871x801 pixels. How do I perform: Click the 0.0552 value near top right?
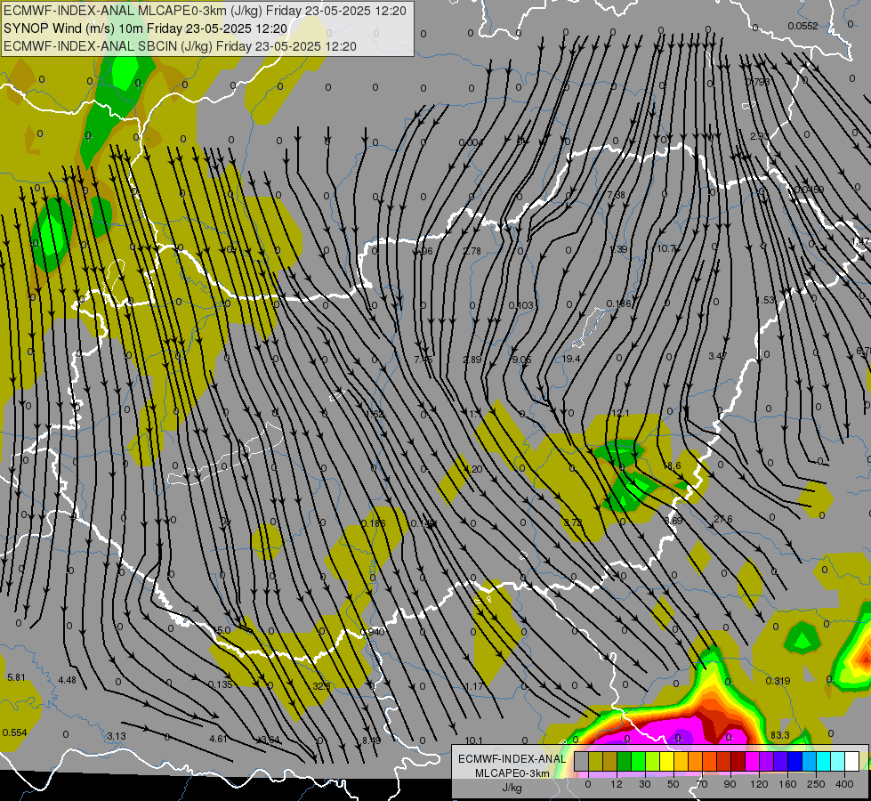click(802, 26)
